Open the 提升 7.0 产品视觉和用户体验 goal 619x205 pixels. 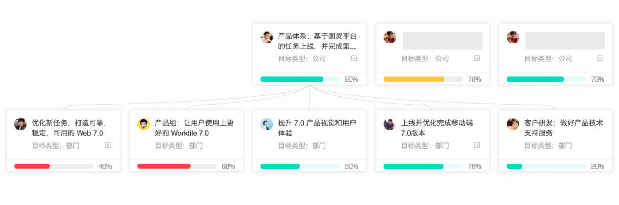point(317,128)
